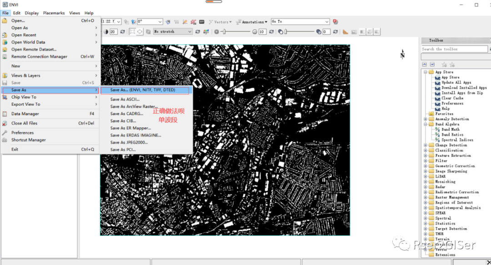Click the down-arrow expand icon in Toolbox
The width and height of the screenshot is (491, 265).
[x=432, y=64]
